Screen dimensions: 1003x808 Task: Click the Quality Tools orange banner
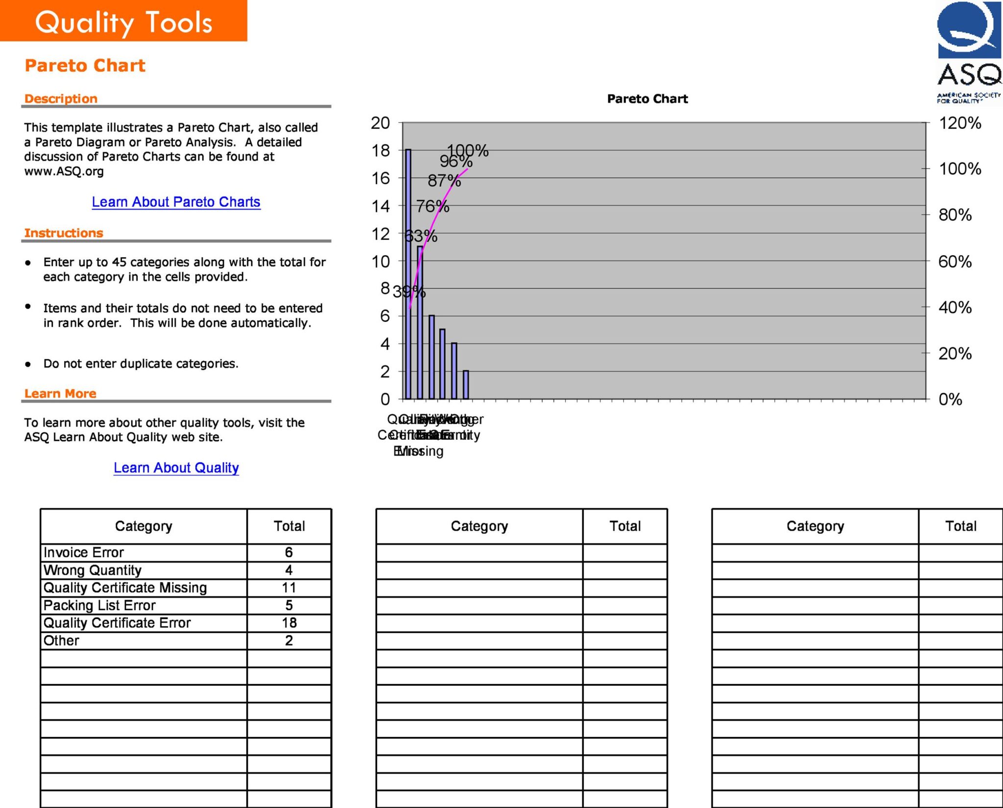123,21
